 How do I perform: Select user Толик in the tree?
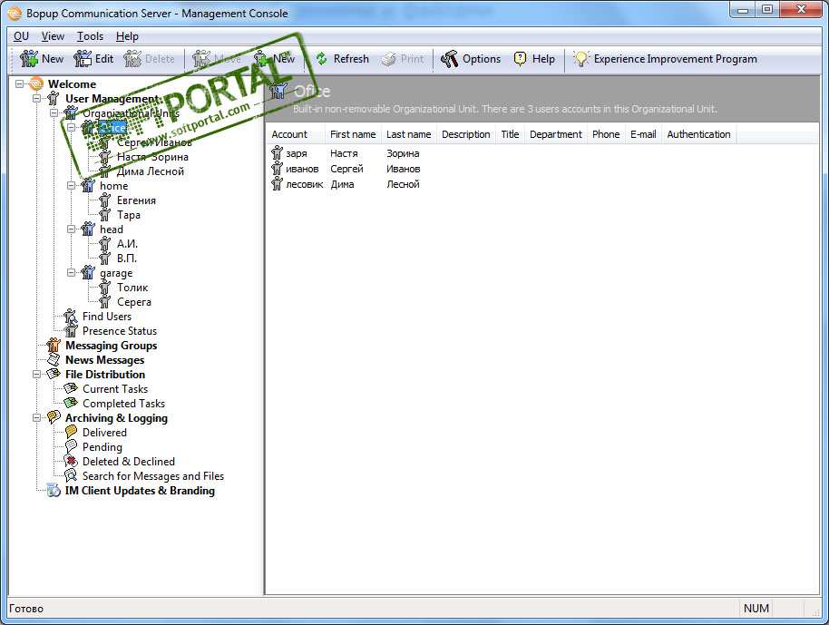[x=132, y=288]
